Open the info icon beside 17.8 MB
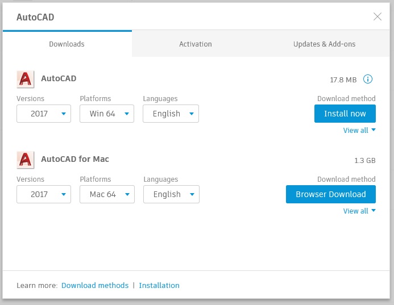This screenshot has width=394, height=305. pyautogui.click(x=368, y=79)
